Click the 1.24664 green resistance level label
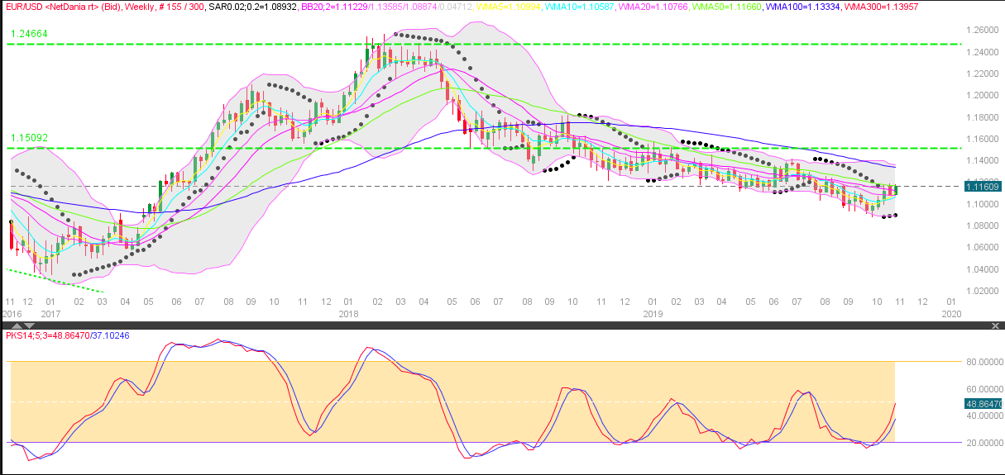The height and width of the screenshot is (475, 1005). point(30,35)
